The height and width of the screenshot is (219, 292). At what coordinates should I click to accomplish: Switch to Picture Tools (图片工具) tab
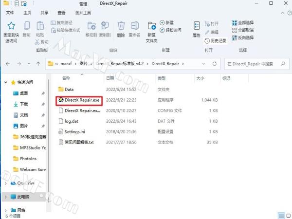83,13
